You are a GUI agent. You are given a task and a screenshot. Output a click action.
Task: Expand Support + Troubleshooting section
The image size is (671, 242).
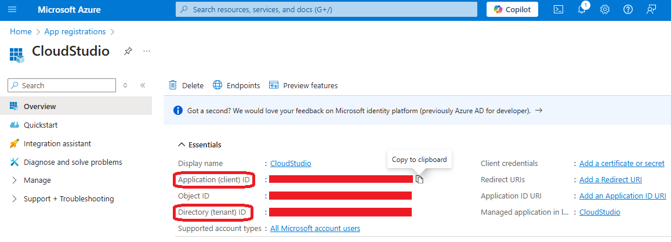(68, 199)
